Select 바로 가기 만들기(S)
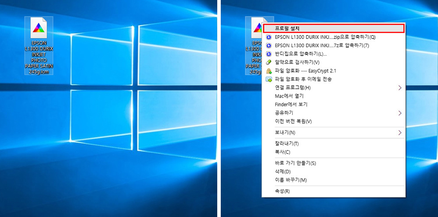The height and width of the screenshot is (217, 438). pos(333,163)
